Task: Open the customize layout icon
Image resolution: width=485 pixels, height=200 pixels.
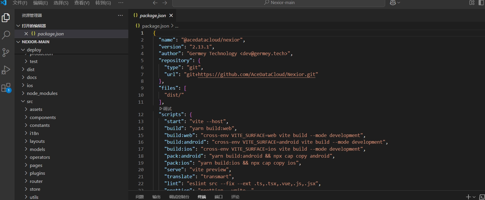Action: (472, 3)
